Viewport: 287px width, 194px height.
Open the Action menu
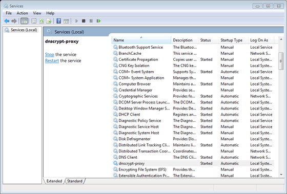pyautogui.click(x=23, y=13)
